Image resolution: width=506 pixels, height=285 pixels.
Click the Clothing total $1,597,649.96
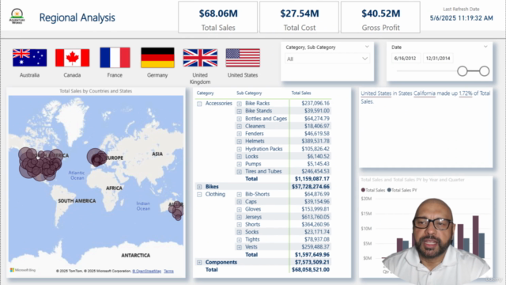pos(312,255)
